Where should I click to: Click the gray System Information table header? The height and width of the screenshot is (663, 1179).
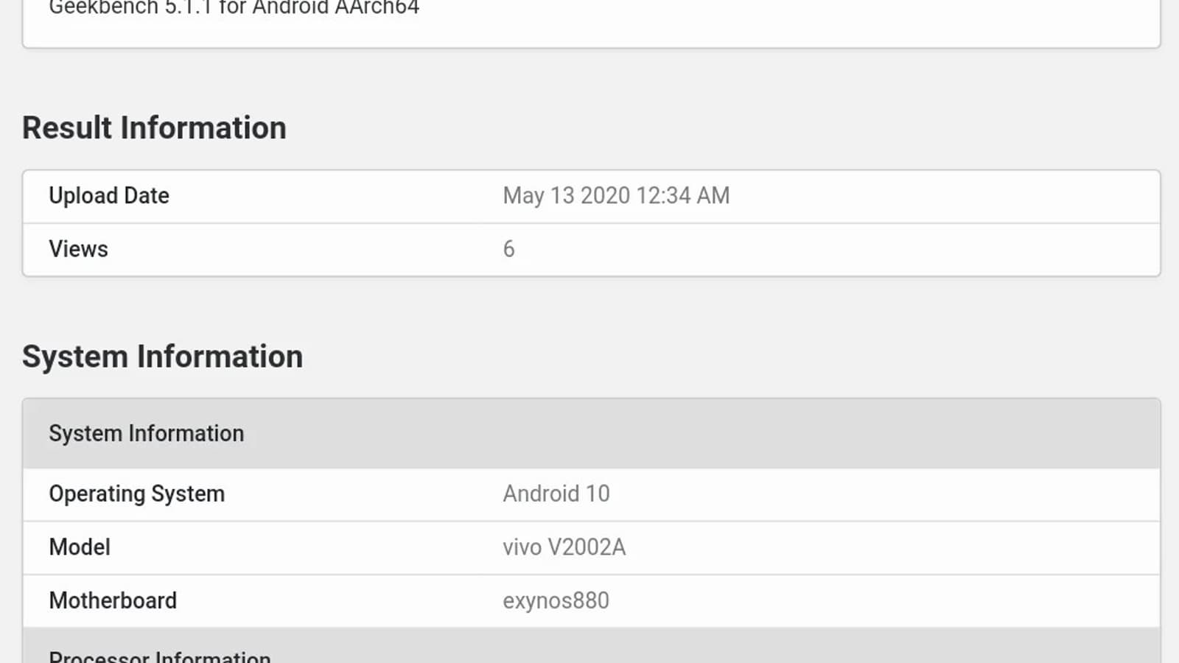[146, 433]
